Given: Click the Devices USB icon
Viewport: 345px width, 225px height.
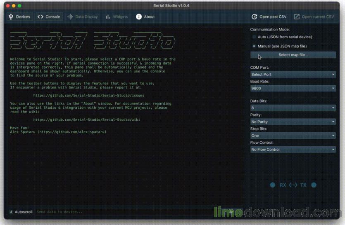Looking at the screenshot, I should 11,16.
